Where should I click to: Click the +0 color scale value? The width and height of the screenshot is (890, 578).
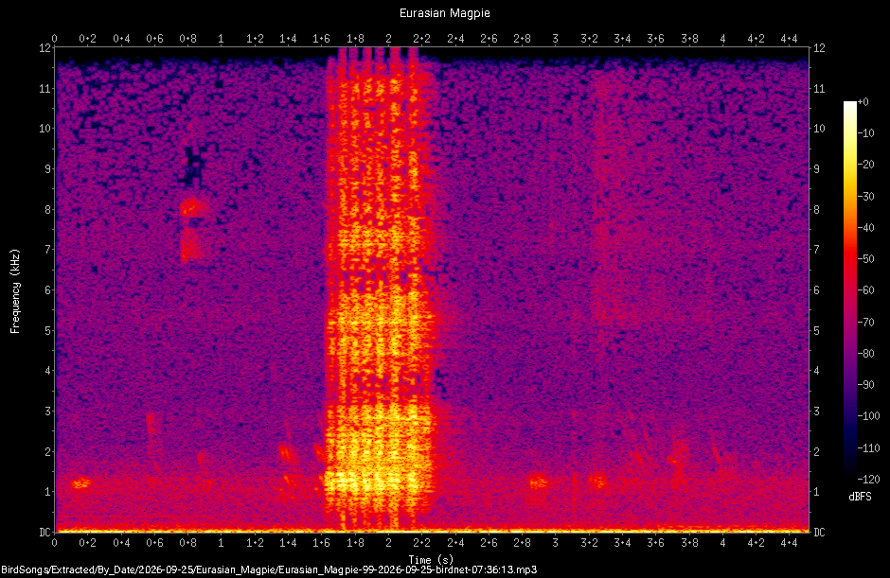click(863, 102)
